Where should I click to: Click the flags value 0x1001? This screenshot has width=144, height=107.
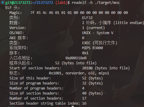tap(55, 73)
